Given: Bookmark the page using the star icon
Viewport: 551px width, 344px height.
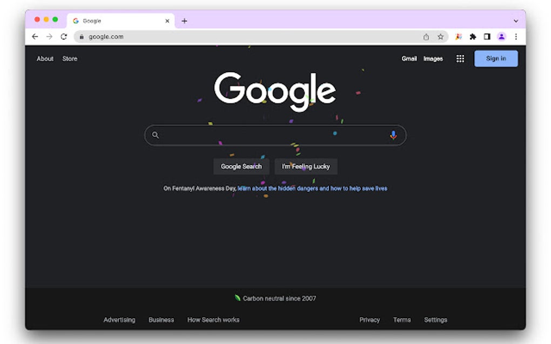Looking at the screenshot, I should pos(441,37).
